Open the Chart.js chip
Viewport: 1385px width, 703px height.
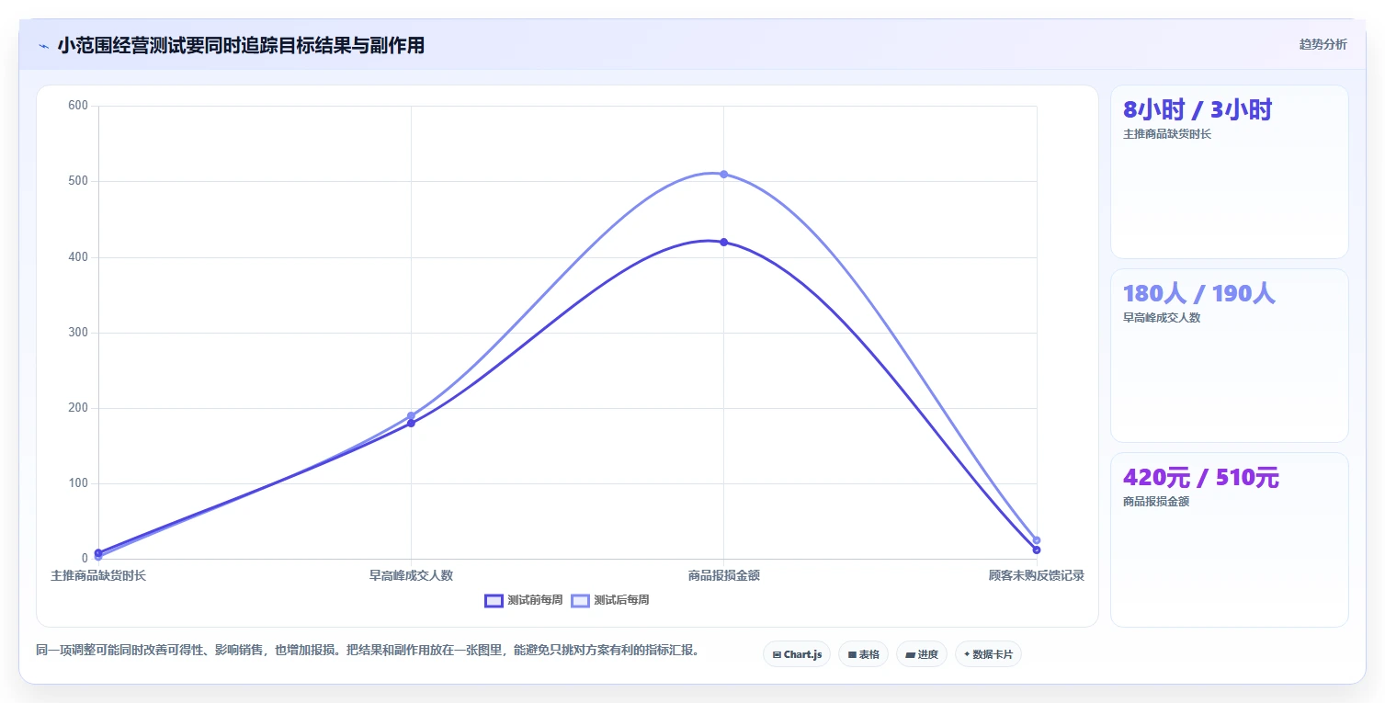pyautogui.click(x=797, y=654)
